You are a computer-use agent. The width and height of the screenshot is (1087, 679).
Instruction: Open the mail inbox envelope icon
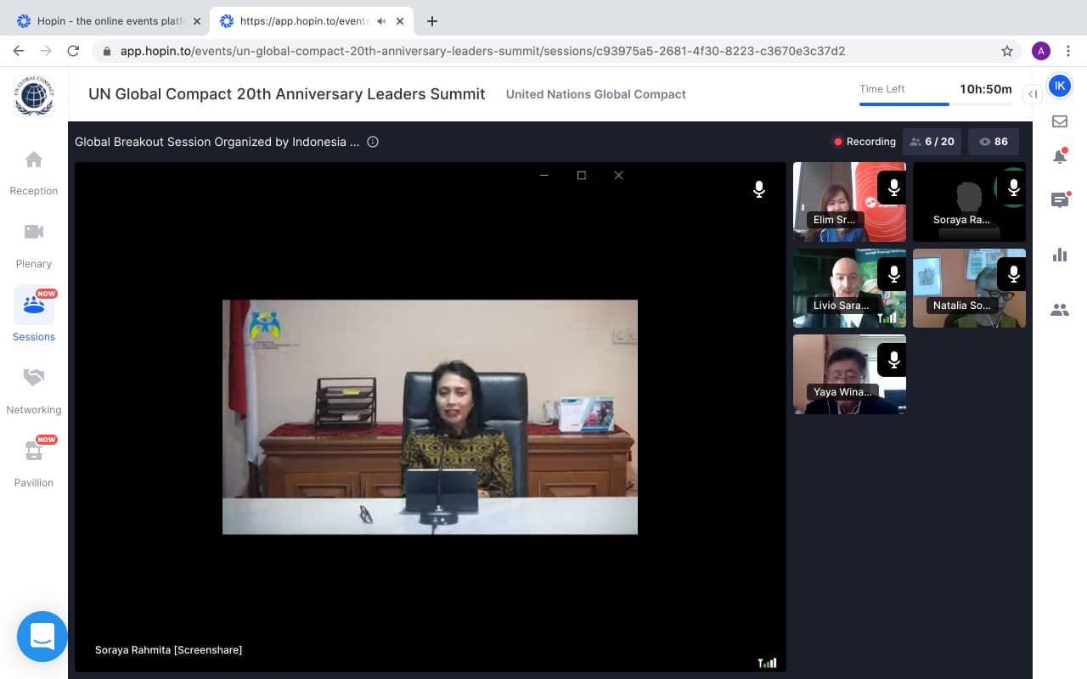(1060, 121)
